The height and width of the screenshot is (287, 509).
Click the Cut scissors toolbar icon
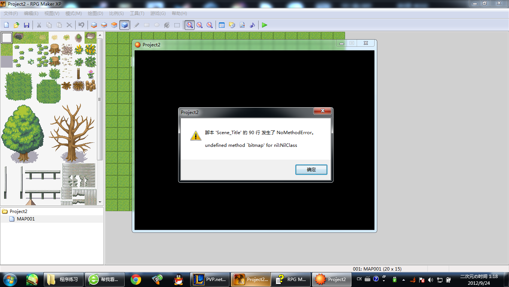(x=39, y=25)
